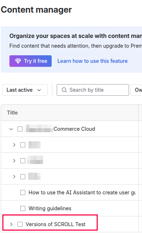Collapse the Commerce Cloud space row

11,129
